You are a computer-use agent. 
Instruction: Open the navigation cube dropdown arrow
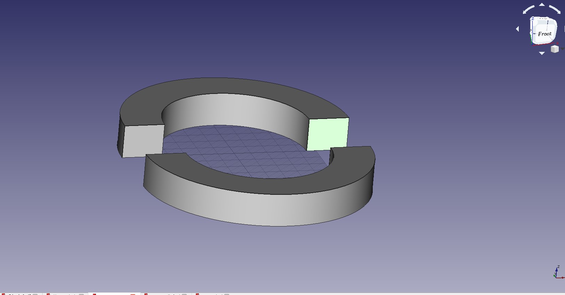[x=562, y=49]
